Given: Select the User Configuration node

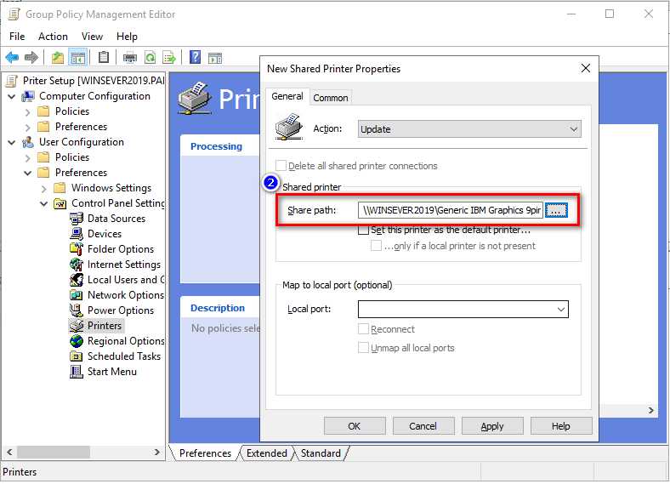Looking at the screenshot, I should coord(81,142).
